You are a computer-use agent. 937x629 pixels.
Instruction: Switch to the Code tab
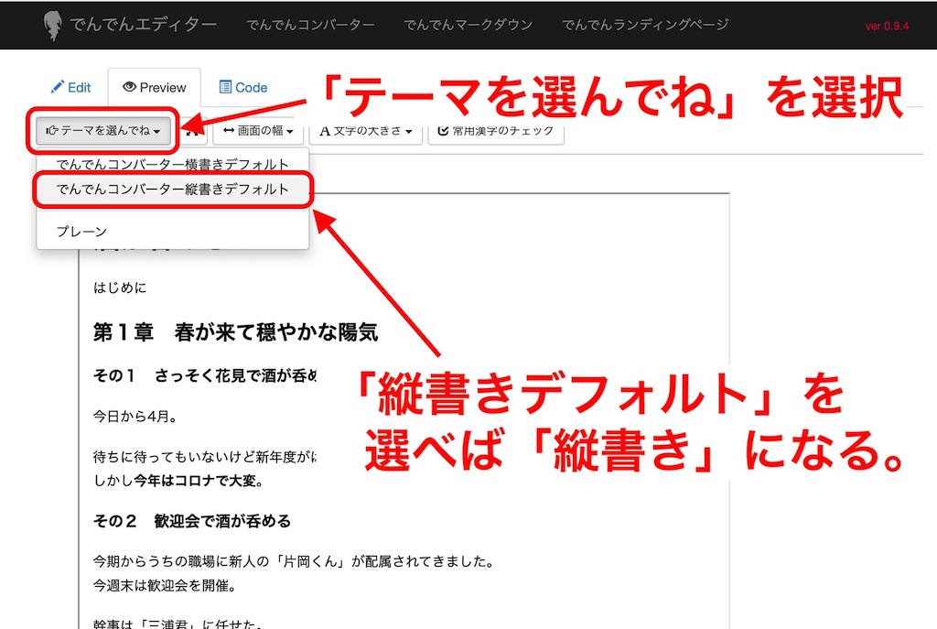[x=242, y=88]
